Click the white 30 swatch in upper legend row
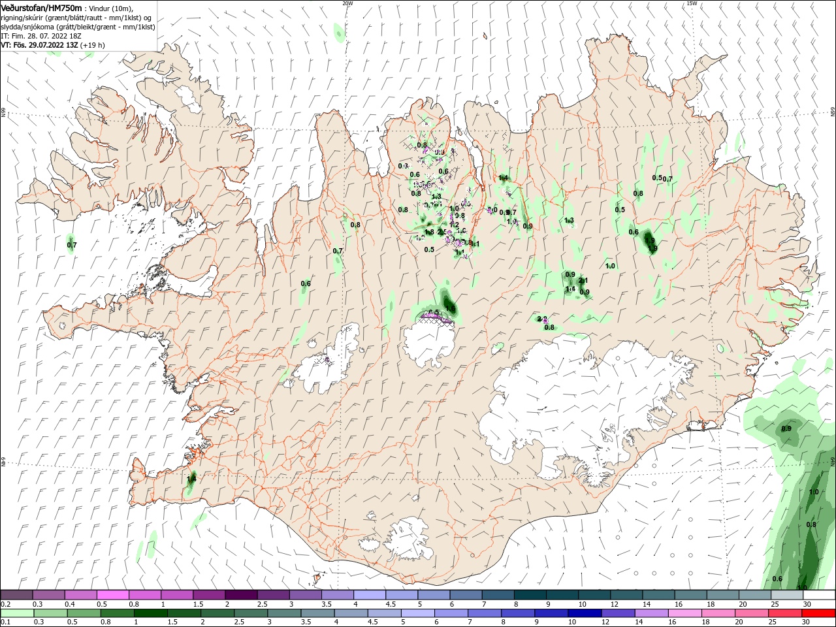The height and width of the screenshot is (627, 836). 819,595
